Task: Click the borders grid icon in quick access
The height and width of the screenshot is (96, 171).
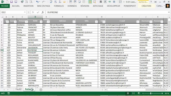Action: point(84,2)
